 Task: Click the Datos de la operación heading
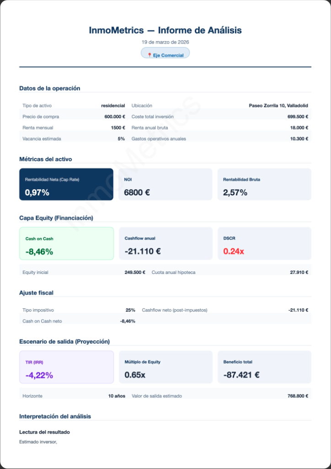click(x=49, y=88)
